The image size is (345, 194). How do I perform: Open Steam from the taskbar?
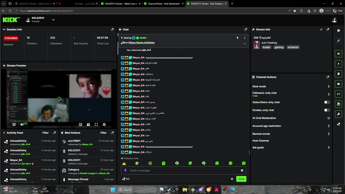pyautogui.click(x=169, y=190)
